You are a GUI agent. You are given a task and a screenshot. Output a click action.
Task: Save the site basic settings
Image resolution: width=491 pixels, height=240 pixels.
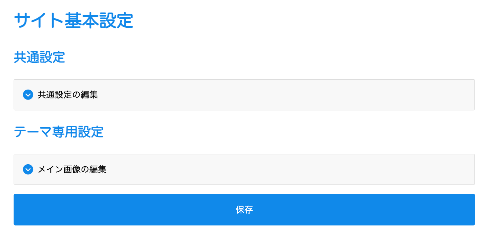point(244,210)
